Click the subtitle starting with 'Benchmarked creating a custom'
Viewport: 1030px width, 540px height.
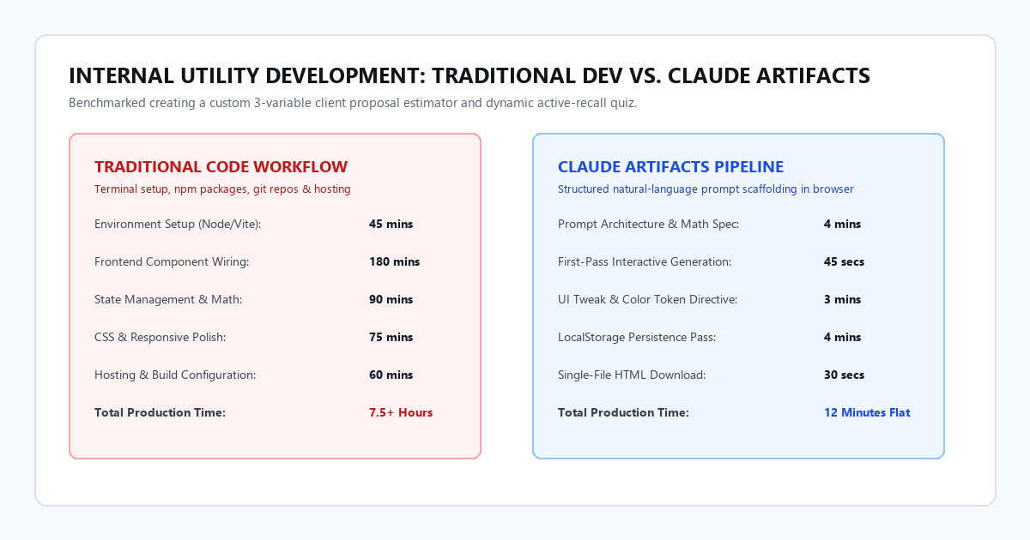353,103
